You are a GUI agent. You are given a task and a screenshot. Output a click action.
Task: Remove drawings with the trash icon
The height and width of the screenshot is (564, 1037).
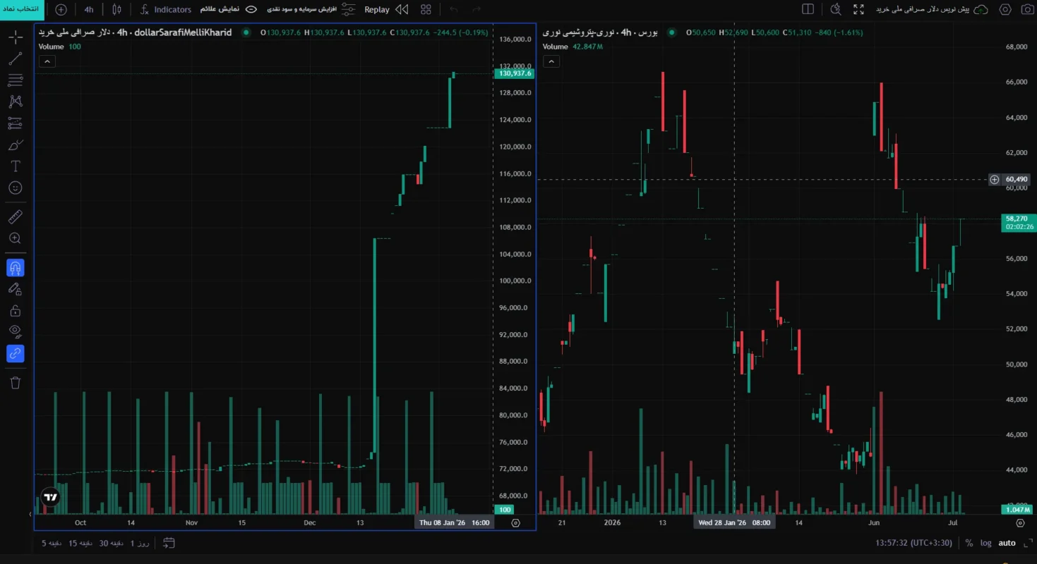click(15, 383)
